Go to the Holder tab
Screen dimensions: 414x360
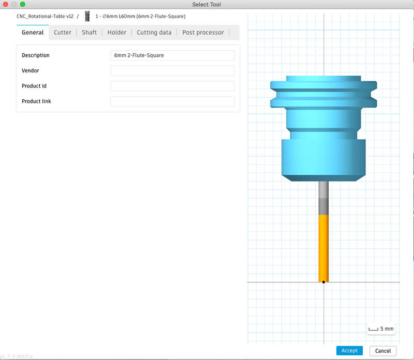pos(116,33)
